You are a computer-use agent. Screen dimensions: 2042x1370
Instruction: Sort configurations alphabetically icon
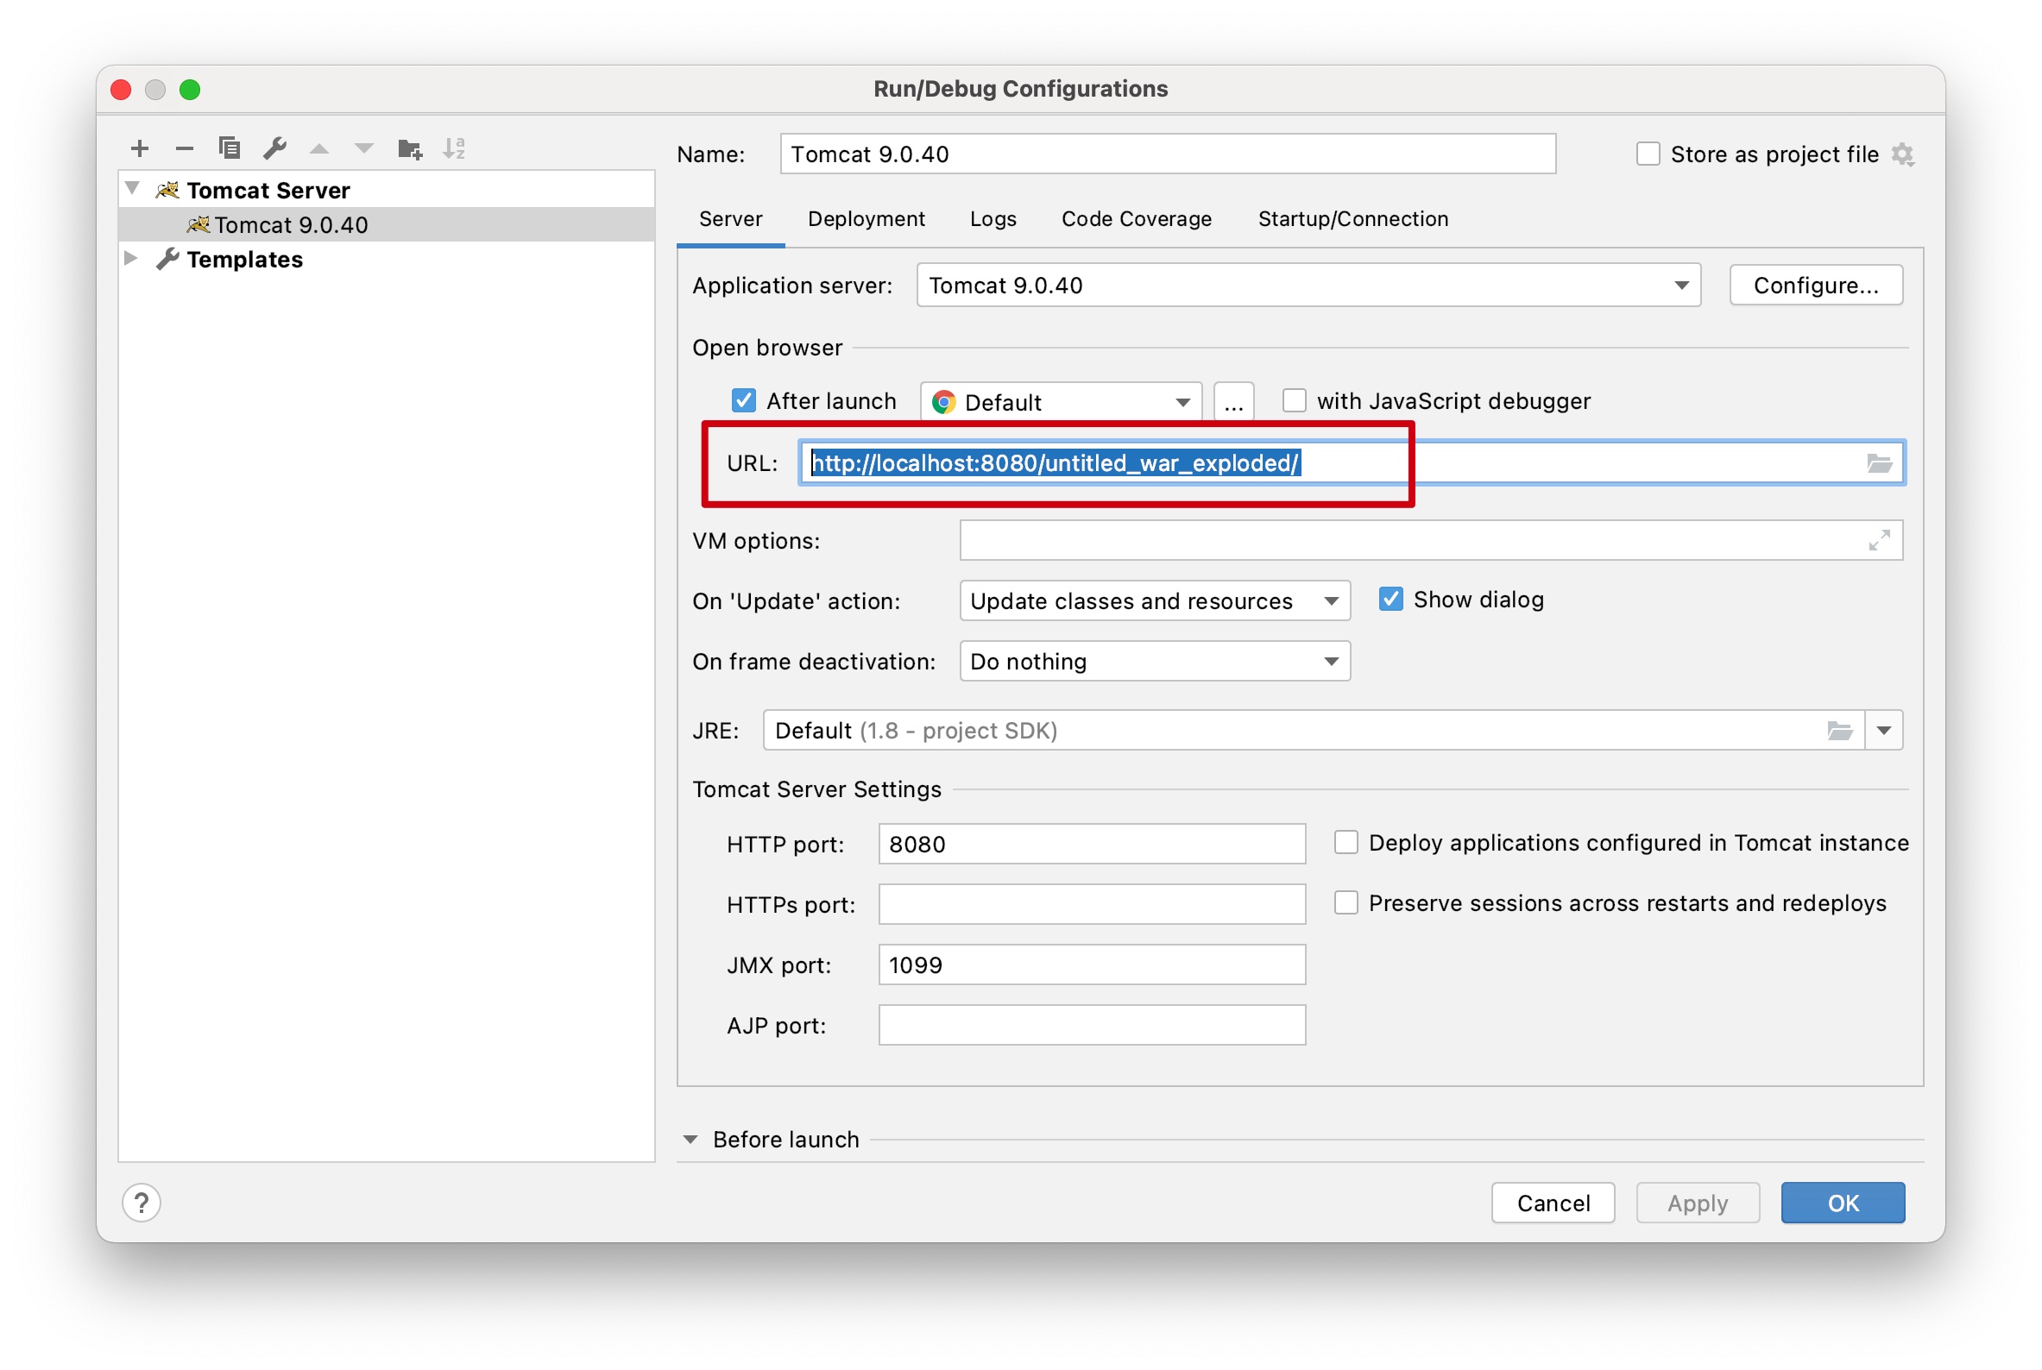(455, 148)
